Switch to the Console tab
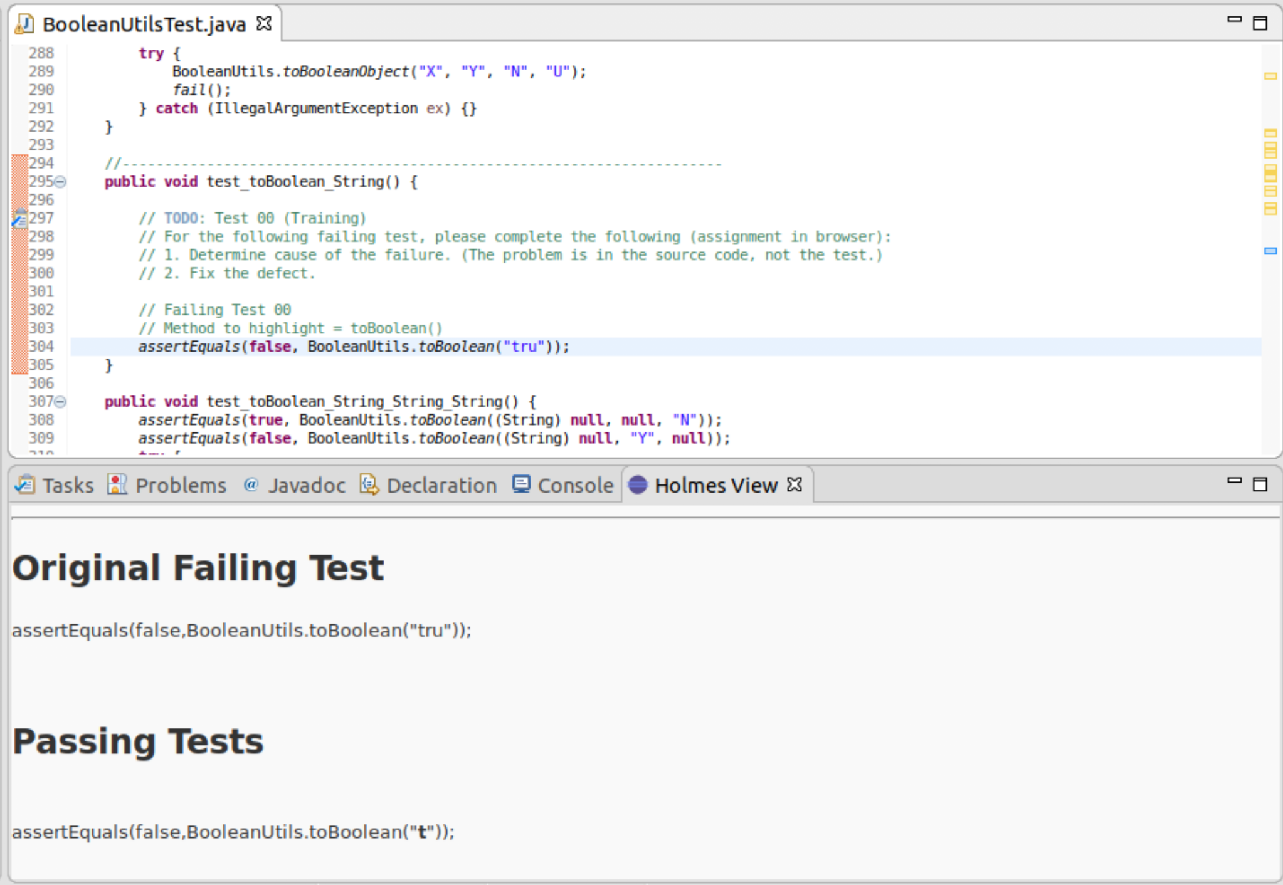This screenshot has height=885, width=1283. (574, 486)
